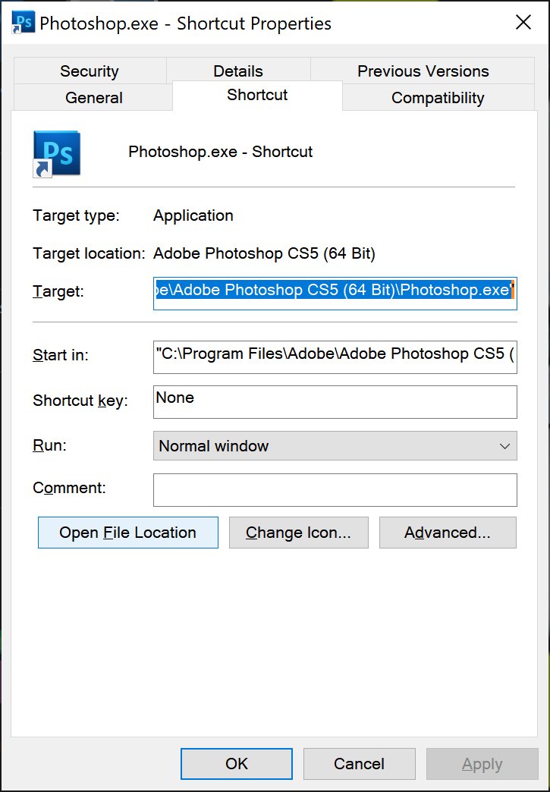Go to the Previous Versions tab
550x792 pixels.
tap(423, 71)
